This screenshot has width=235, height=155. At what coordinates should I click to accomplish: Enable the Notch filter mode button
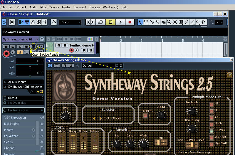pos(212,124)
